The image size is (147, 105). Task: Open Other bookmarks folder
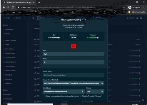(x=137, y=12)
